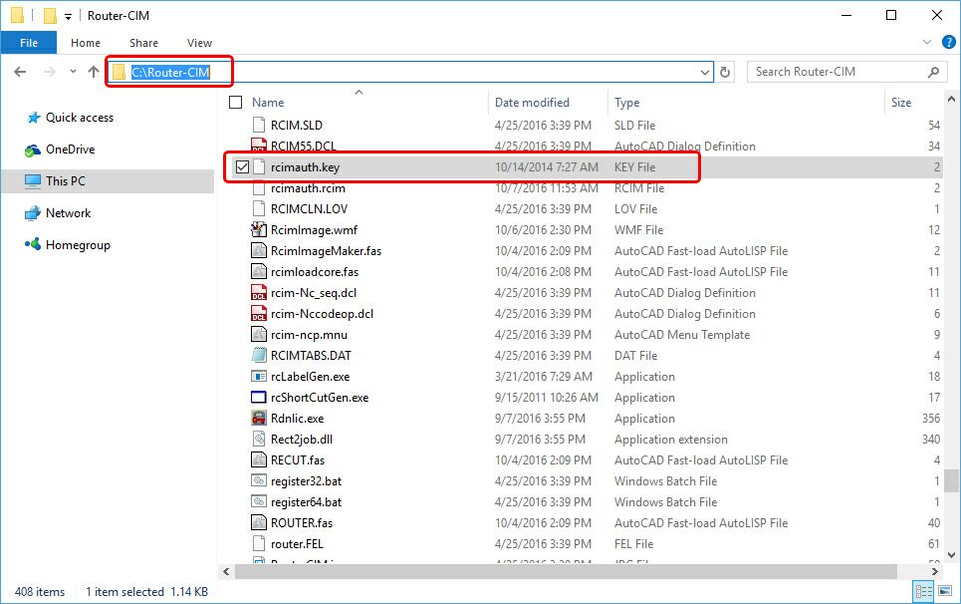Expand the ribbon with the chevron arrow
Image resolution: width=961 pixels, height=604 pixels.
coord(927,42)
